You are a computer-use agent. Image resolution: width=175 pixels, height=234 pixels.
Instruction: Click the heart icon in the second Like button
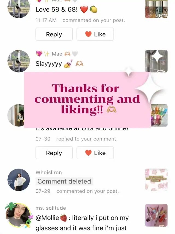click(88, 153)
